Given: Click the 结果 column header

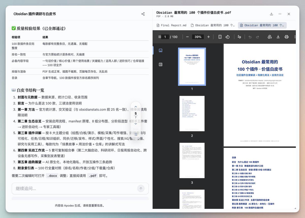Looking at the screenshot, I should 45,37.
